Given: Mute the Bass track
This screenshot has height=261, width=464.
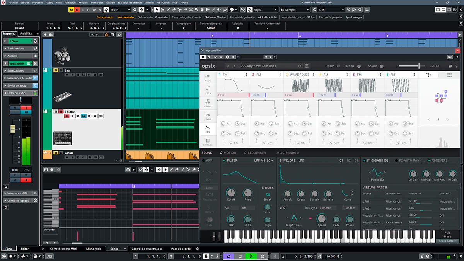Looking at the screenshot, I should tap(56, 70).
